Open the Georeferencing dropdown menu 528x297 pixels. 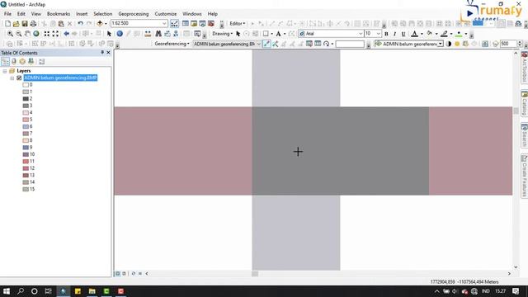tap(172, 44)
